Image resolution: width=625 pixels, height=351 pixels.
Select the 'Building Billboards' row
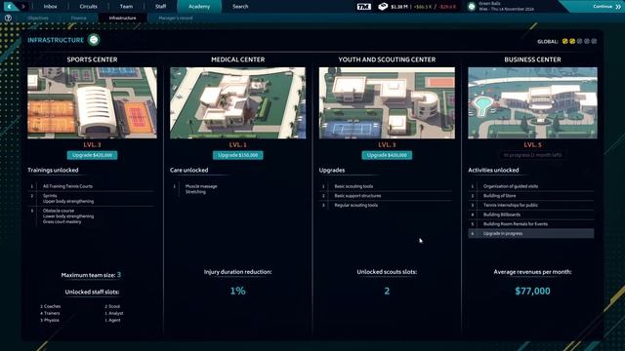pos(531,214)
